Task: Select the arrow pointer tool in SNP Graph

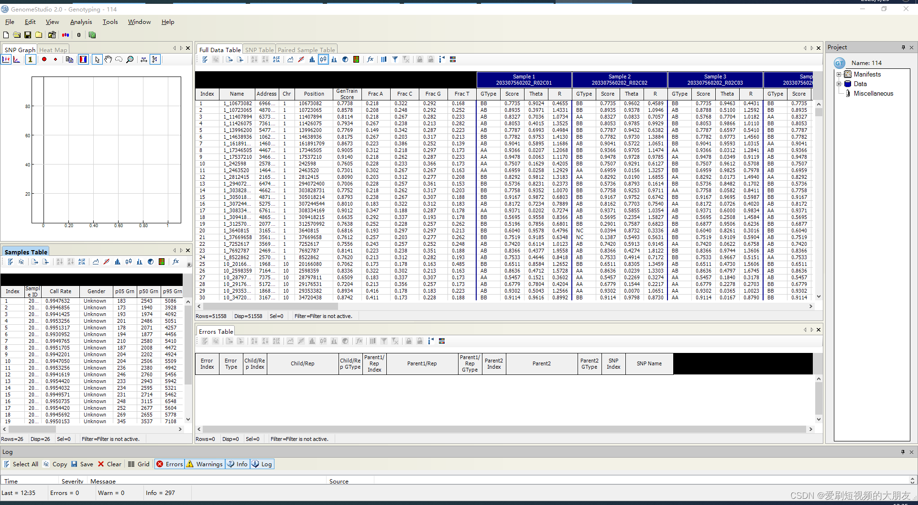Action: pos(97,59)
